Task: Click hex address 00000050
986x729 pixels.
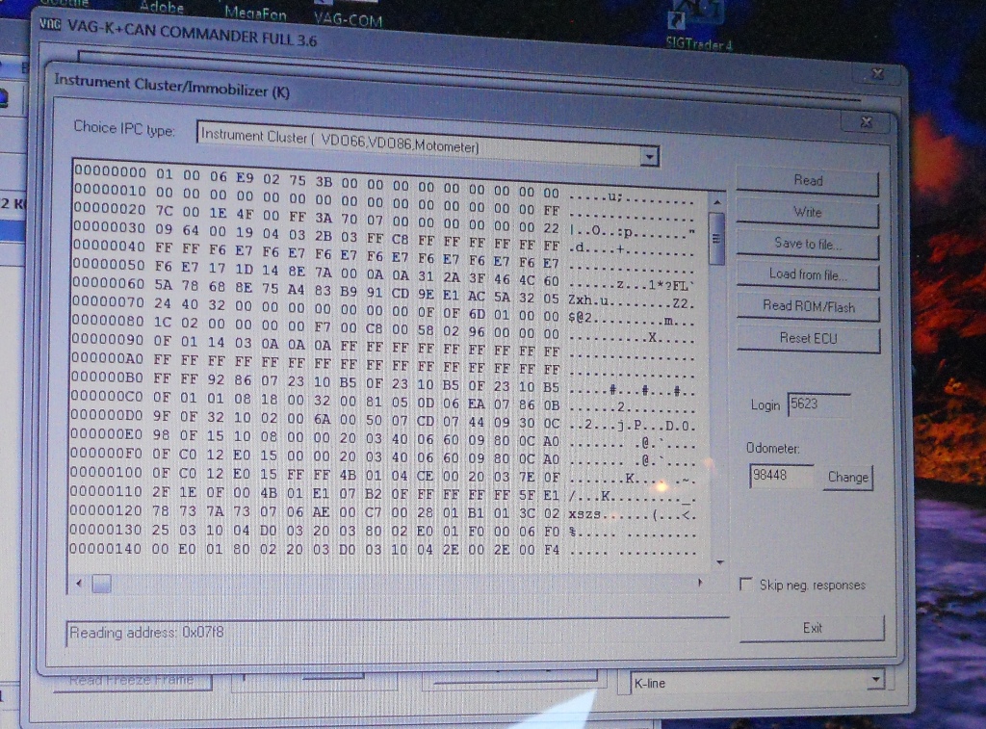Action: click(x=109, y=264)
